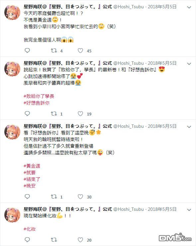Like the tweet with 19 likes
The image size is (196, 246).
tap(80, 114)
